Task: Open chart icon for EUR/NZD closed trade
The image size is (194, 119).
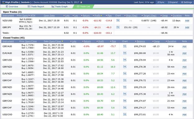Action: click(125, 74)
